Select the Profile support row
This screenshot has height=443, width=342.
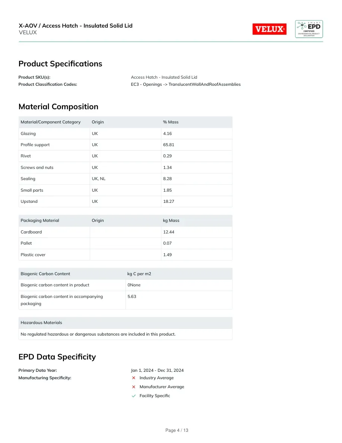125,145
